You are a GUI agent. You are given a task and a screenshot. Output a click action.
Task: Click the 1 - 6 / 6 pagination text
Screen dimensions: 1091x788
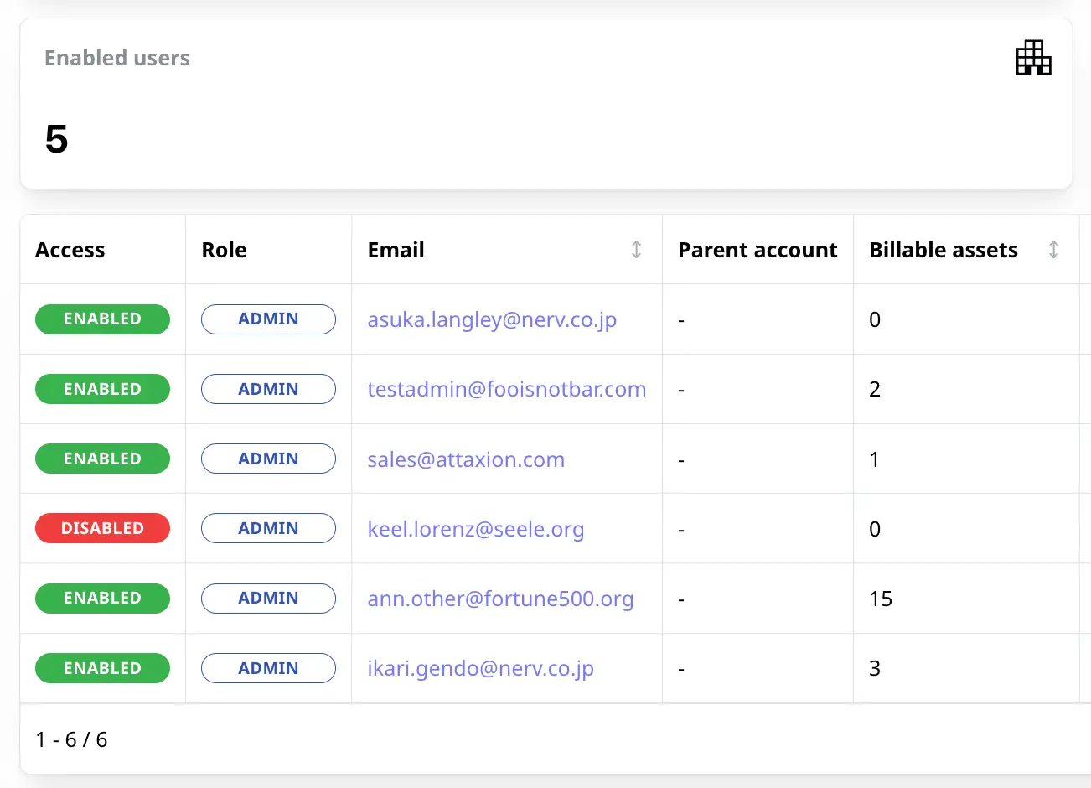click(x=71, y=739)
